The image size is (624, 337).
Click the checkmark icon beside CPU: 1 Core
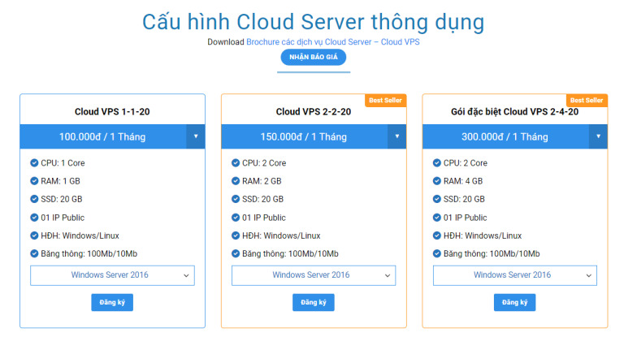click(x=34, y=163)
